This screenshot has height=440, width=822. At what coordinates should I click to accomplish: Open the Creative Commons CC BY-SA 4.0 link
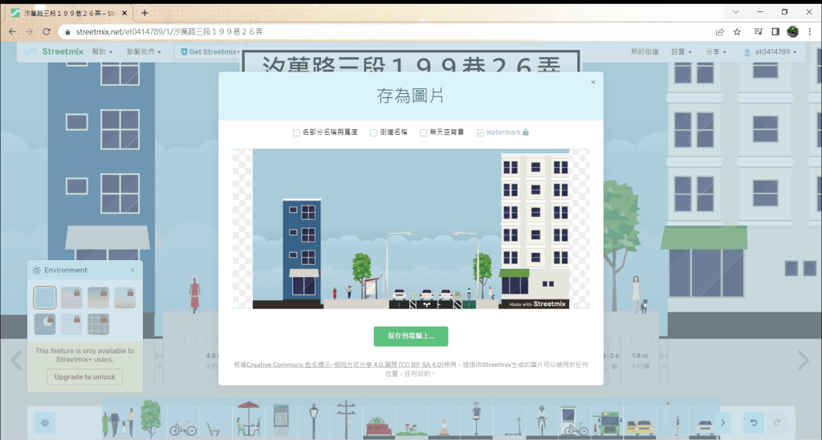345,365
